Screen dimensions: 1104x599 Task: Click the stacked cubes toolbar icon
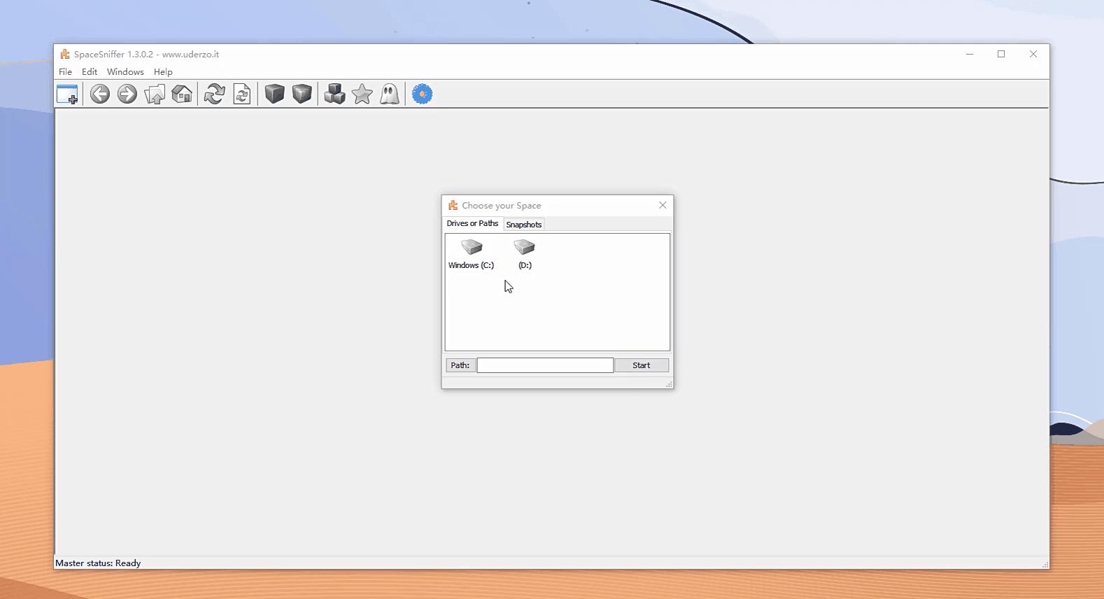(335, 94)
